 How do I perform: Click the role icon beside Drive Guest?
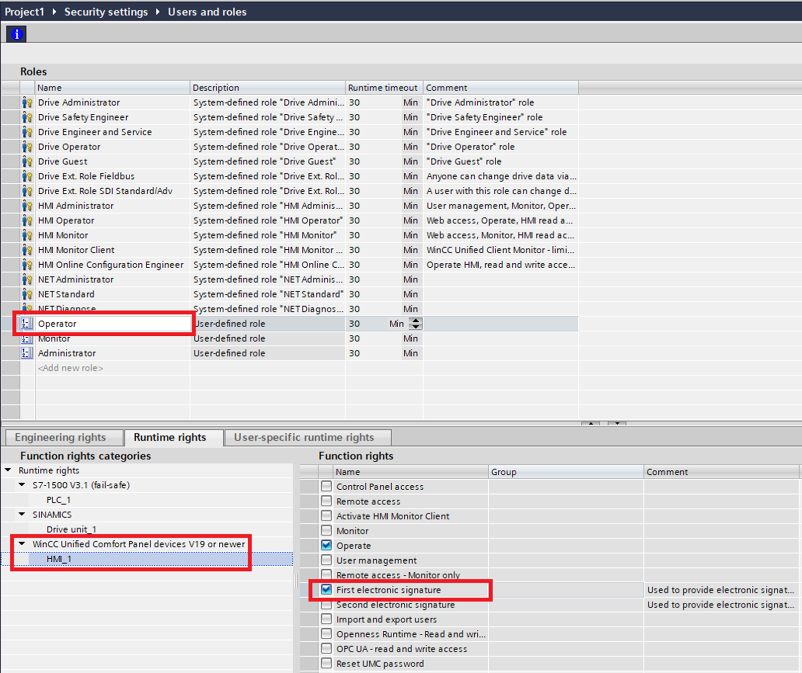(x=27, y=161)
